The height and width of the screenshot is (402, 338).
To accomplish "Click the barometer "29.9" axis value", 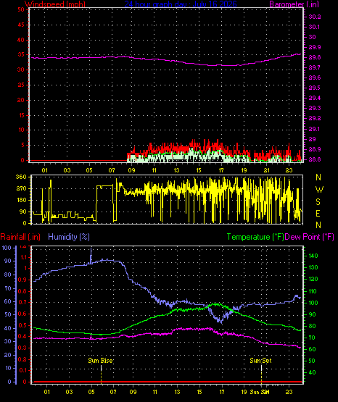I will pyautogui.click(x=314, y=47).
